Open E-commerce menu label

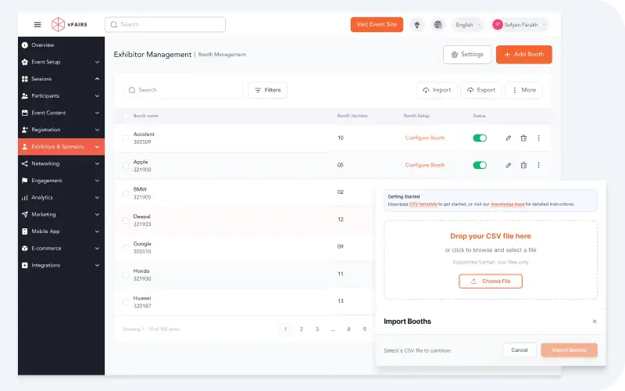[46, 248]
